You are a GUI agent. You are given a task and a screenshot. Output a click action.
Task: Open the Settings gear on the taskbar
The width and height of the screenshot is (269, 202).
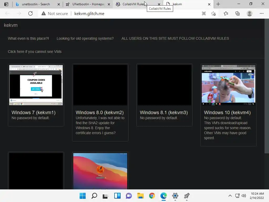175,196
